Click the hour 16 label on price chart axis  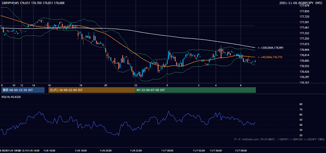click(49, 85)
